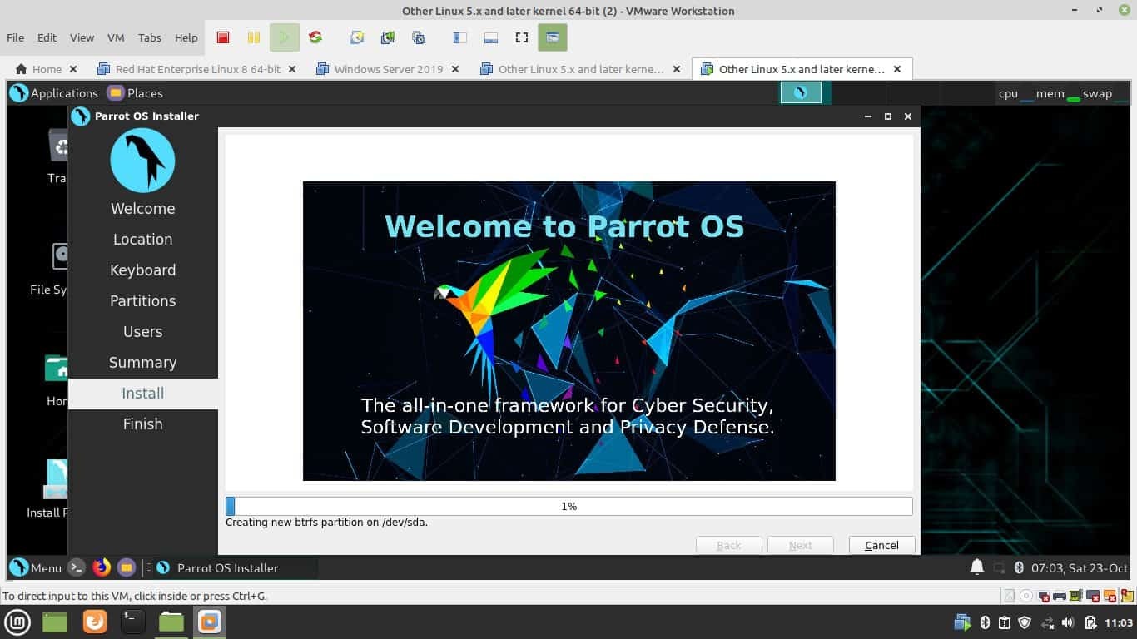1137x639 pixels.
Task: Click the 1% installation progress bar
Action: [569, 506]
